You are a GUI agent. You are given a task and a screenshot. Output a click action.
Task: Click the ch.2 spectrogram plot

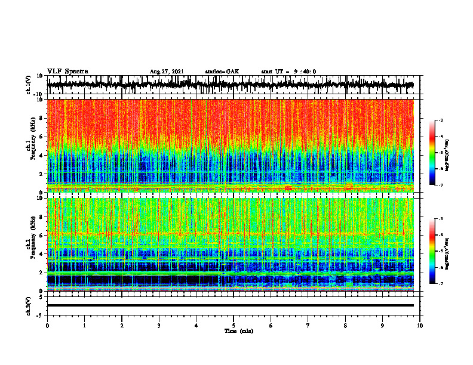coord(231,245)
